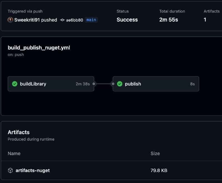
Task: Click the green checkmark on buildLibrary
Action: pos(15,84)
